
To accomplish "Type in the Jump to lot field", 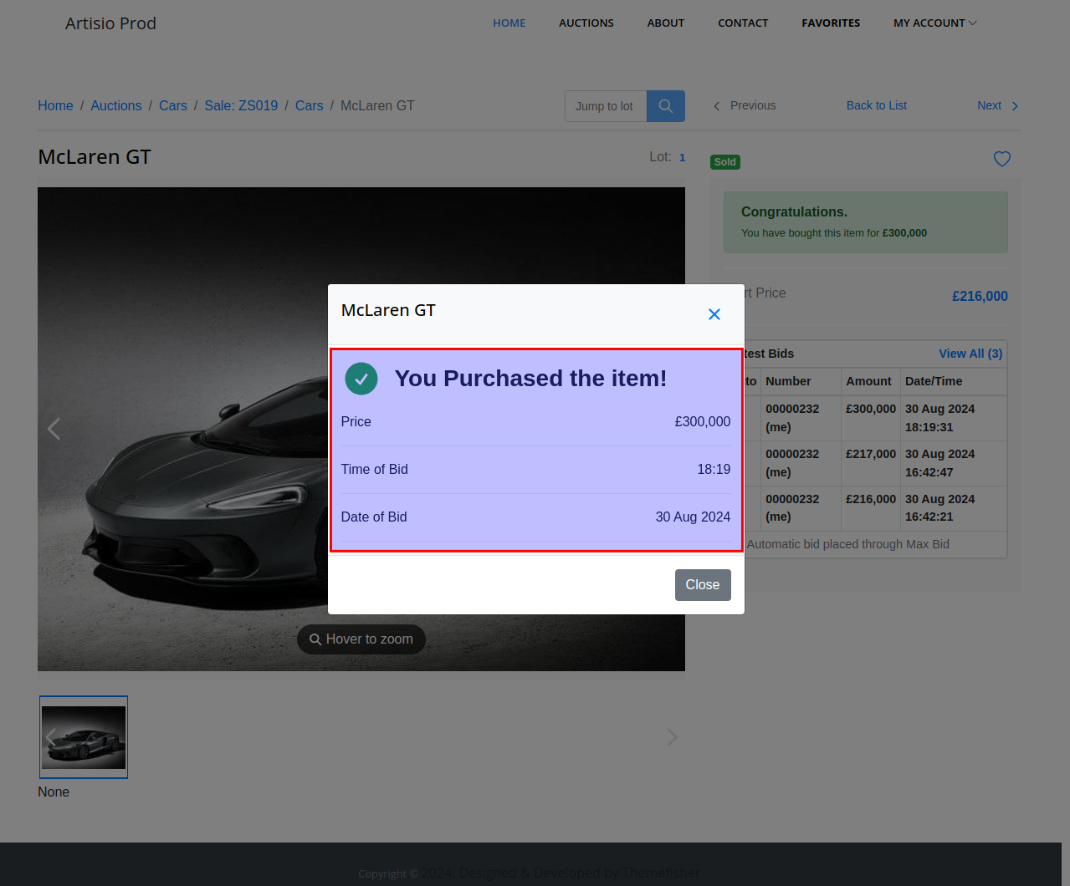I will [605, 106].
